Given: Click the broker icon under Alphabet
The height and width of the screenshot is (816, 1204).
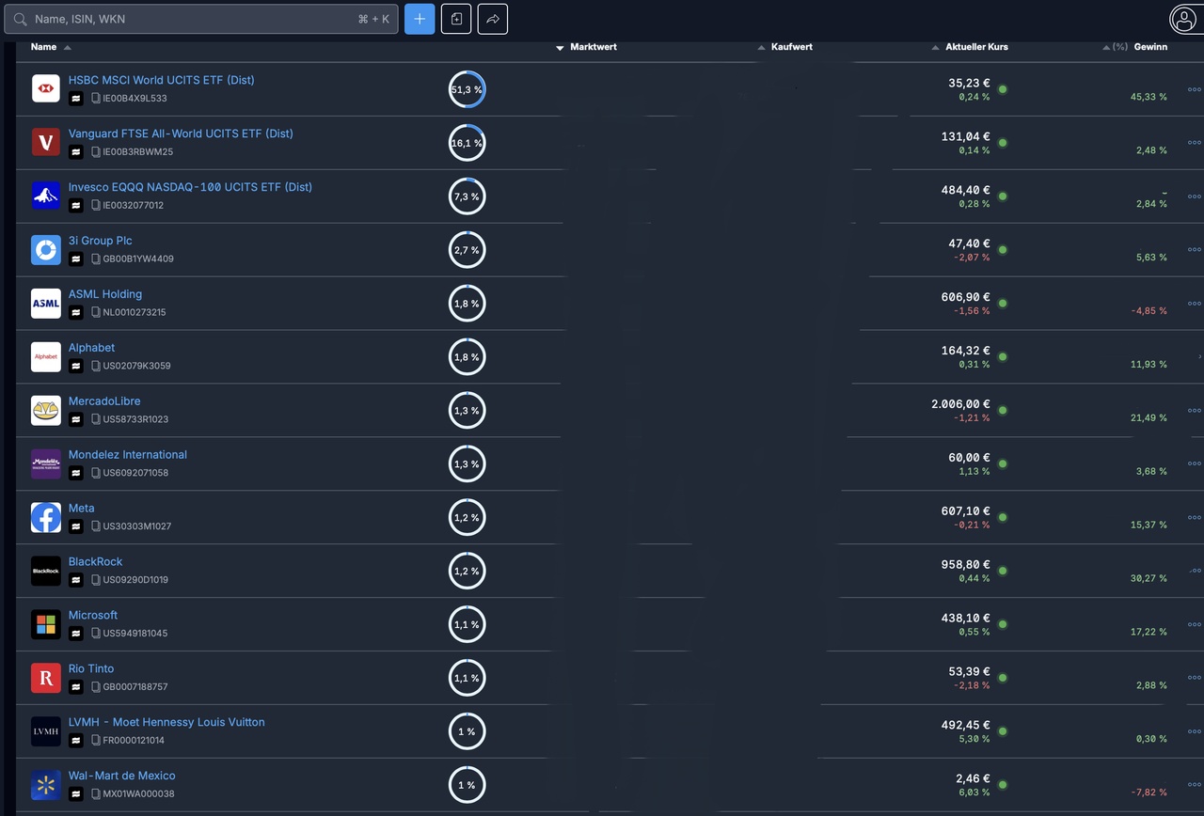Looking at the screenshot, I should coord(76,366).
